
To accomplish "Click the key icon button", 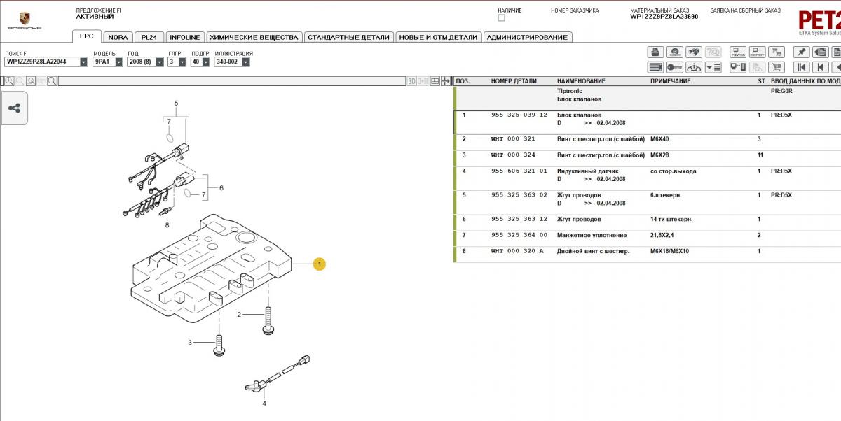I will click(675, 68).
